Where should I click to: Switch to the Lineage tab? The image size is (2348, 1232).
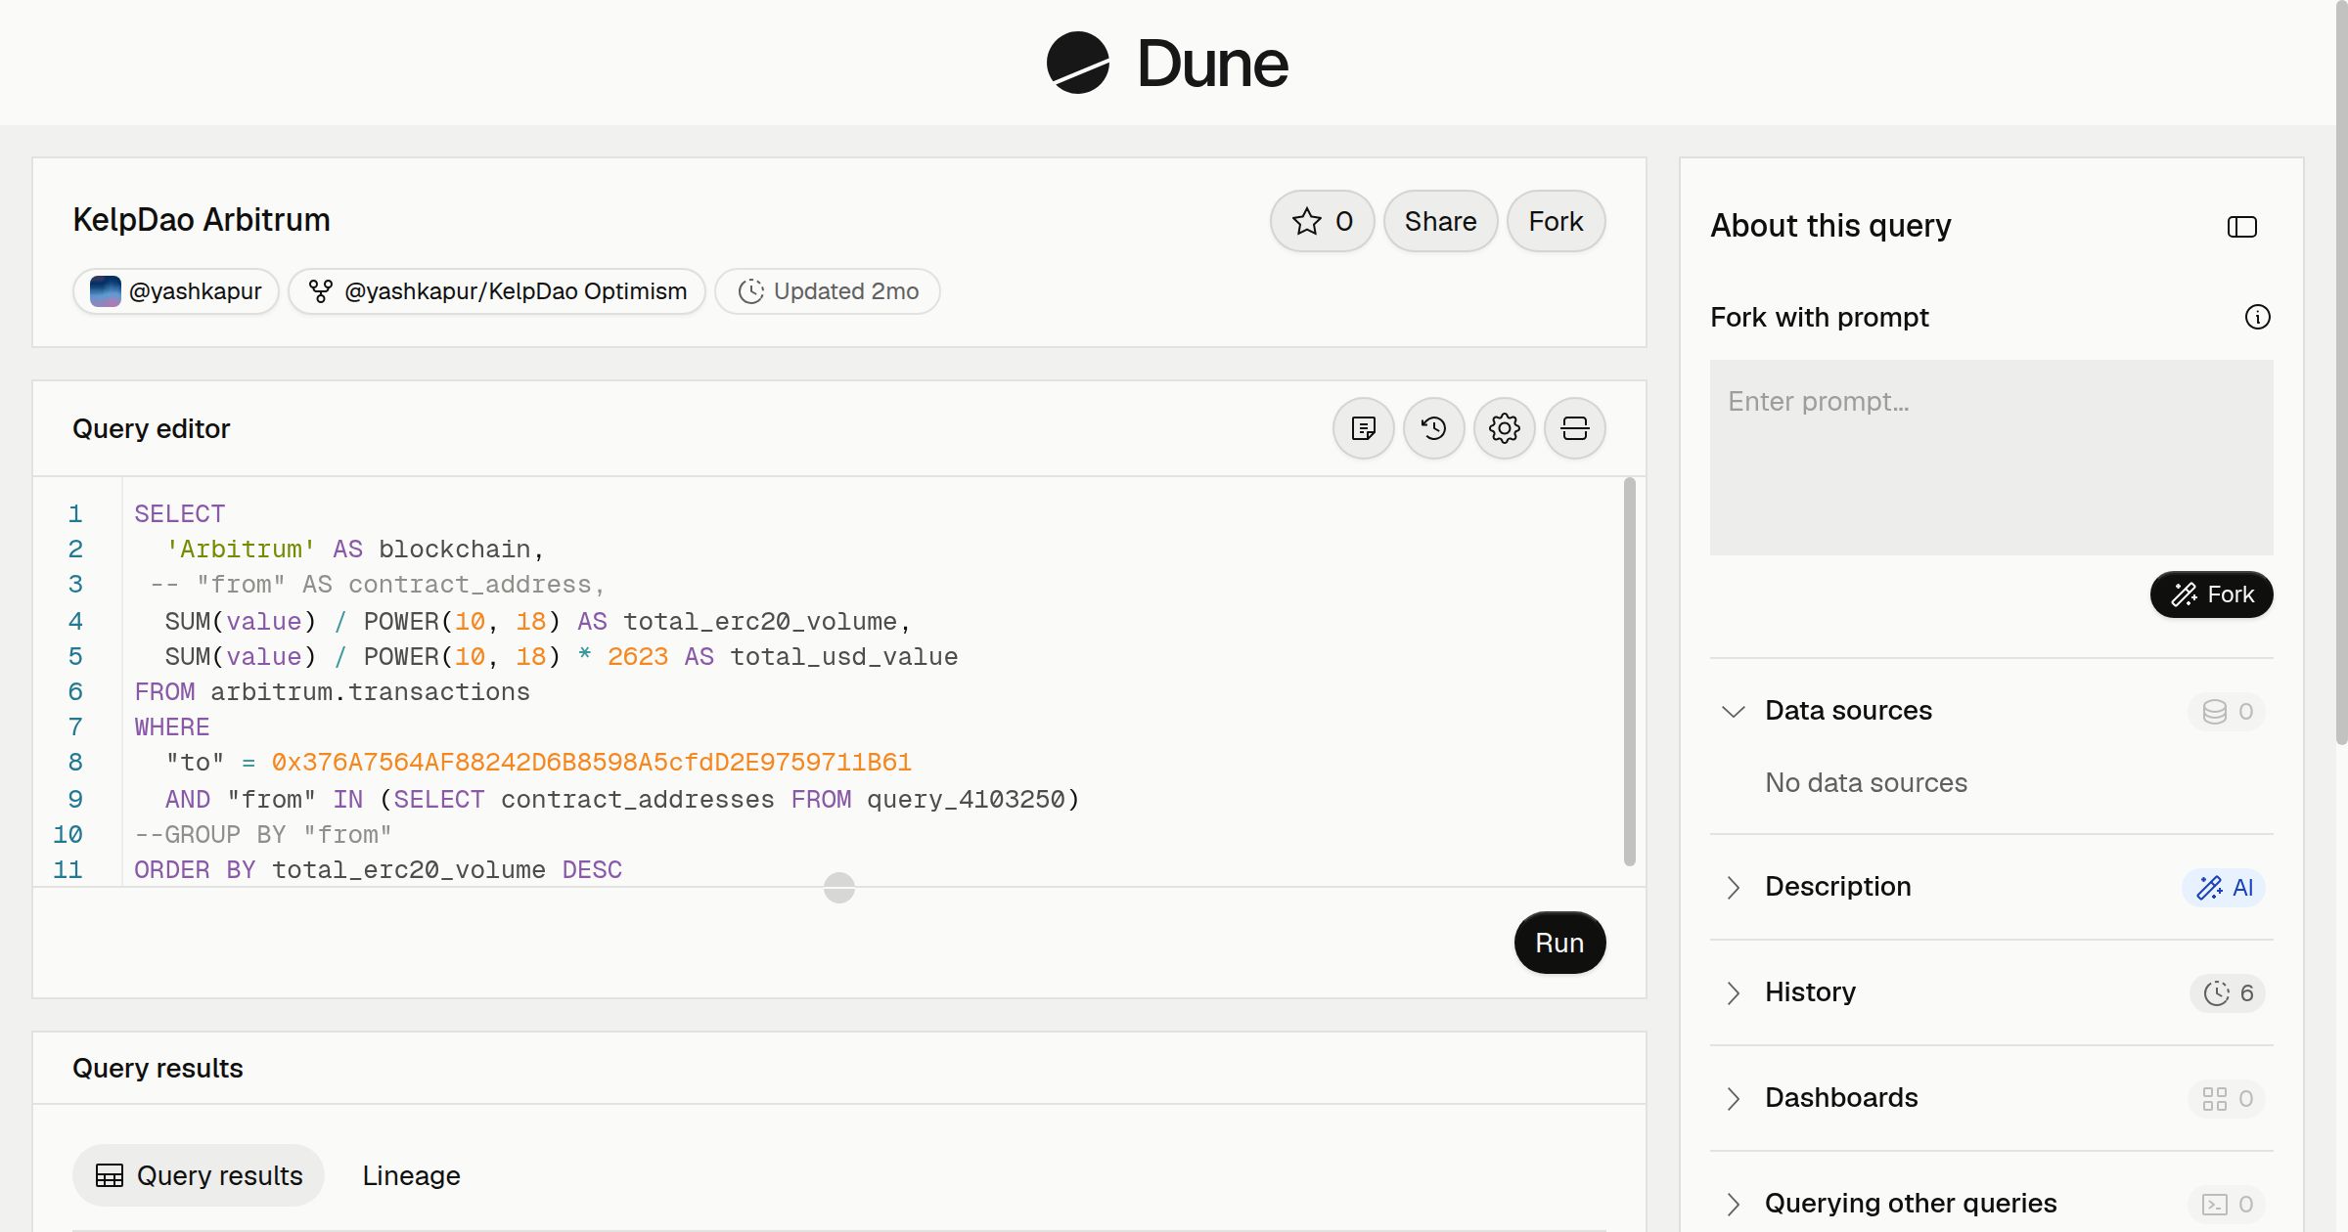point(411,1175)
